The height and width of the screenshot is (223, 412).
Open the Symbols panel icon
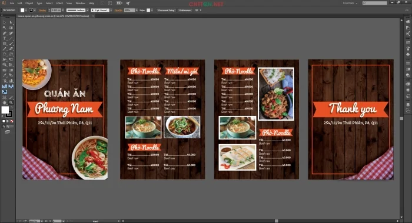pyautogui.click(x=408, y=54)
